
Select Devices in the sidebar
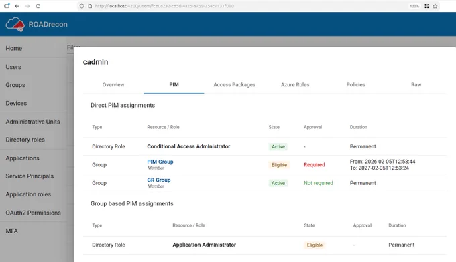click(16, 103)
